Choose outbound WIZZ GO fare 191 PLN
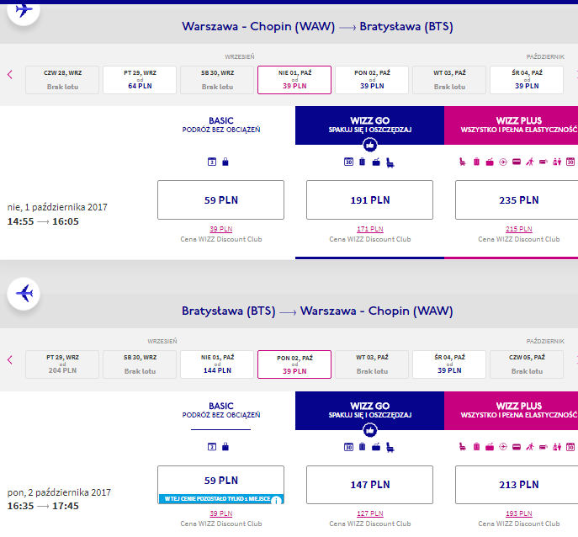Viewport: 578px width, 537px height. [369, 199]
